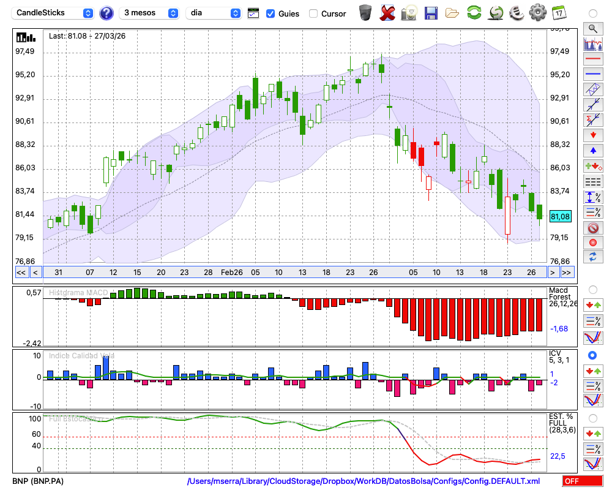This screenshot has width=612, height=490.
Task: Click the green refresh arrows icon
Action: pyautogui.click(x=474, y=12)
